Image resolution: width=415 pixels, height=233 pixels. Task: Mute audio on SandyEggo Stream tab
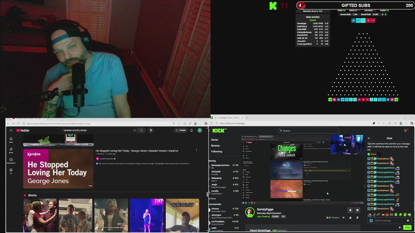(216, 118)
